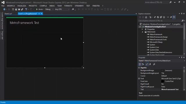Open the DEBUG menu
This screenshot has width=186, height=104.
coord(52,6)
